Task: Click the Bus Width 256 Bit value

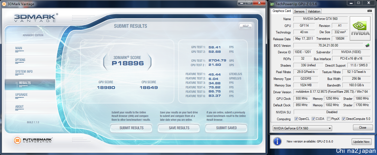Action: tap(356, 79)
